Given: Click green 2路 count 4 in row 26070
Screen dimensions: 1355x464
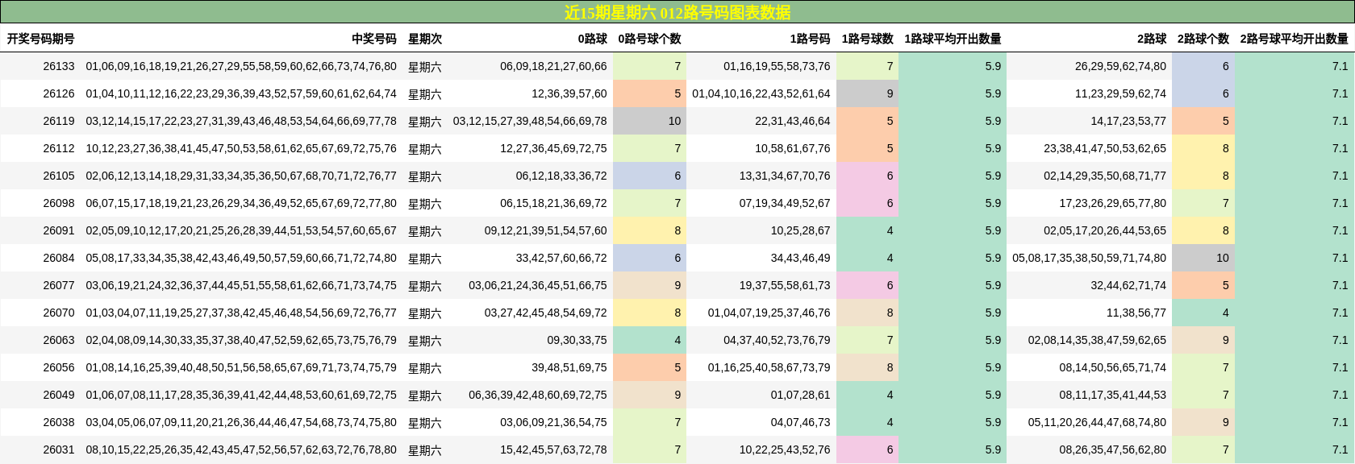Looking at the screenshot, I should [x=1203, y=313].
